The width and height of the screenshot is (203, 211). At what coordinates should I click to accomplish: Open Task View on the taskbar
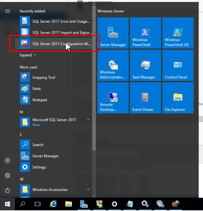tap(37, 204)
